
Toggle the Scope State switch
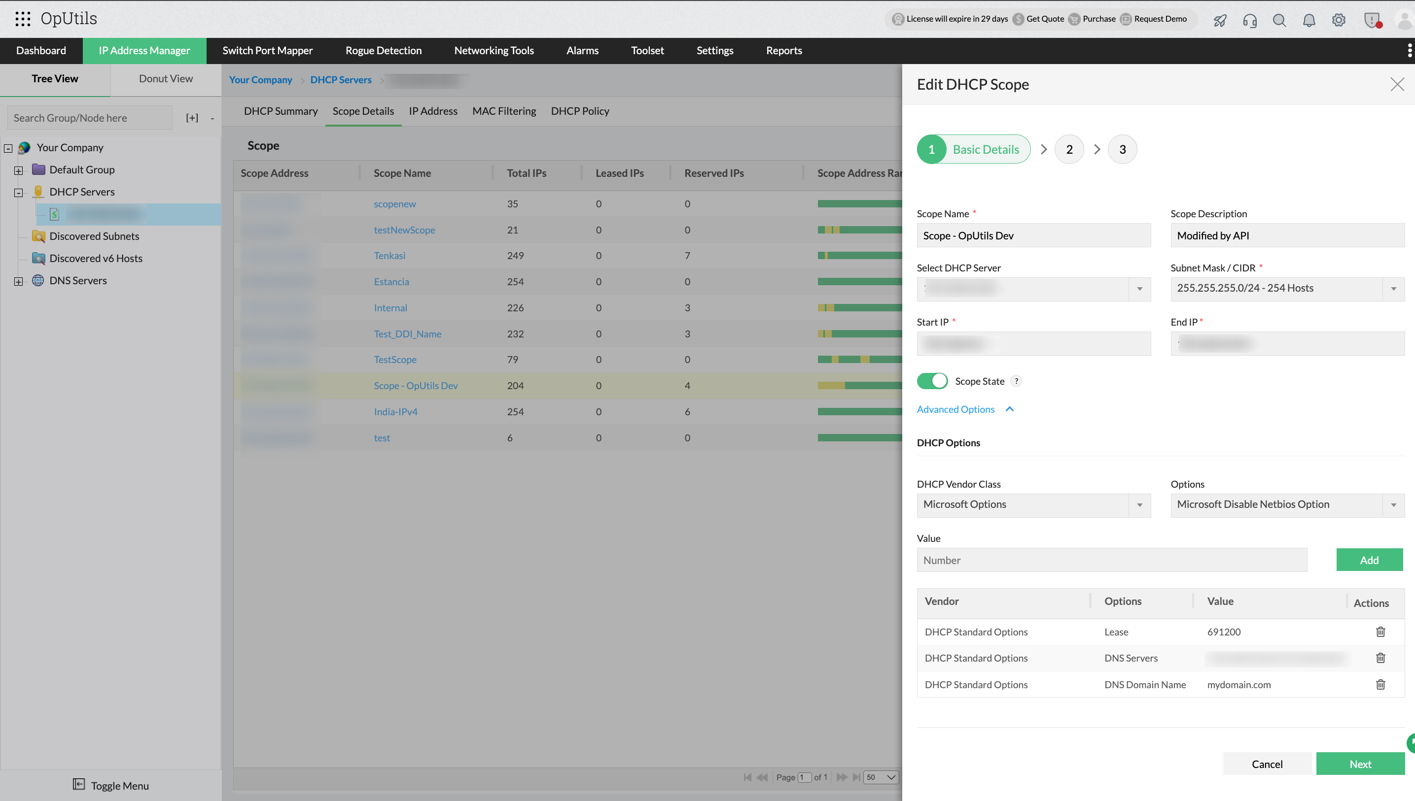tap(932, 381)
